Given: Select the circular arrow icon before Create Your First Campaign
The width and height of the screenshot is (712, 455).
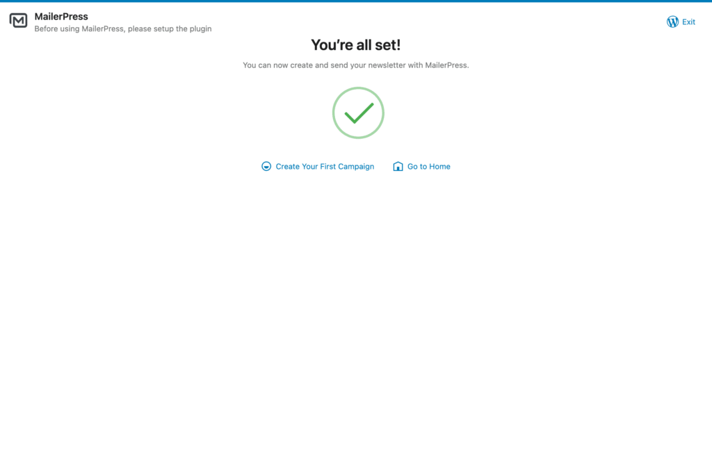Looking at the screenshot, I should point(266,166).
